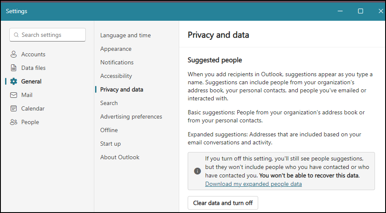Click the Data files document icon

(x=14, y=68)
